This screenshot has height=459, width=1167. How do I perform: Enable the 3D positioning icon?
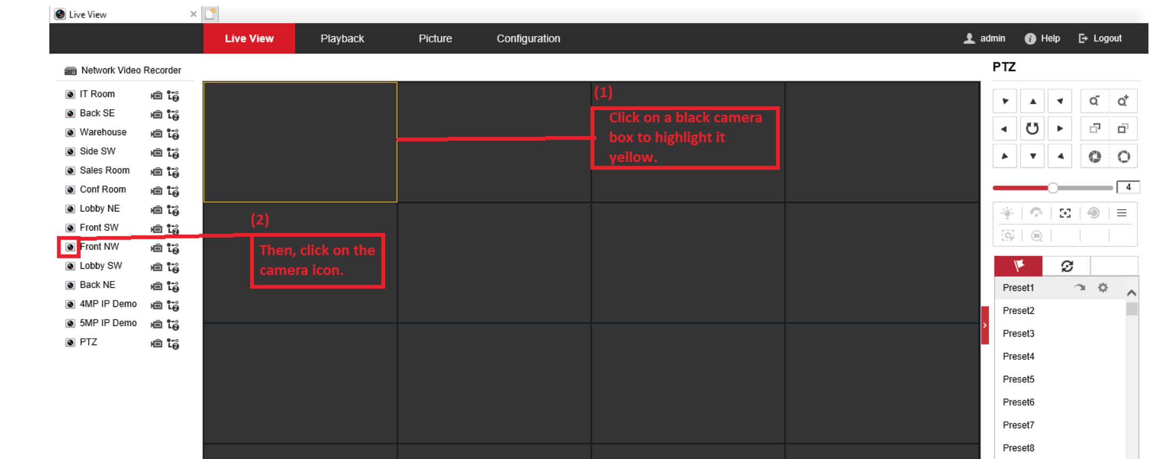1037,235
